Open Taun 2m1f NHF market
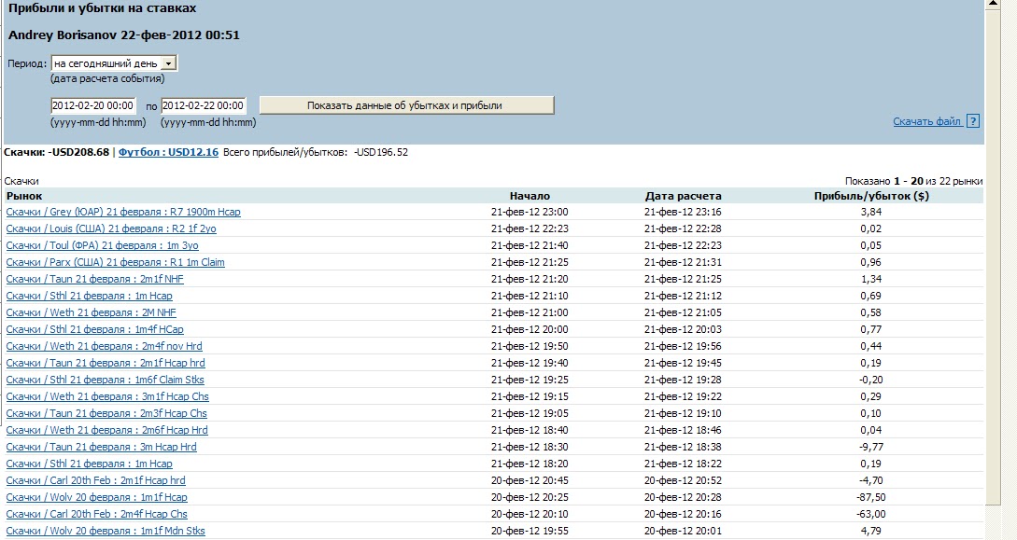Viewport: 1017px width, 540px height. click(94, 279)
